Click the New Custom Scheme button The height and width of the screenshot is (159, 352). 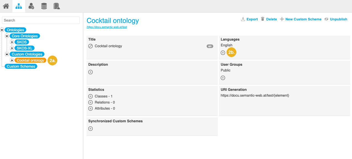tap(301, 19)
